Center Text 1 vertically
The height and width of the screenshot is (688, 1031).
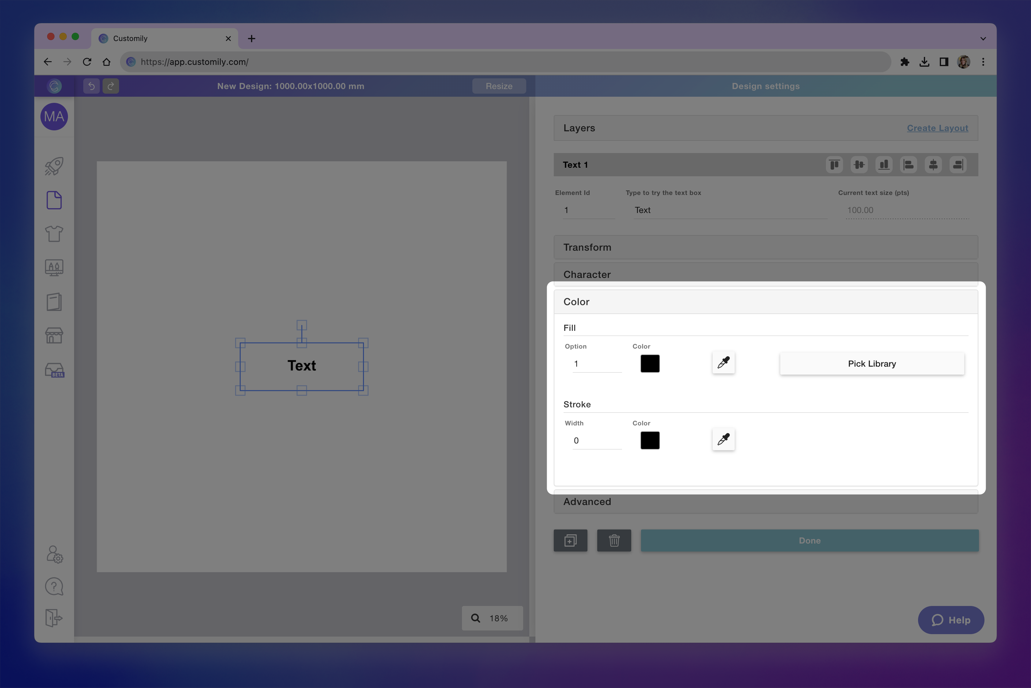(x=859, y=165)
